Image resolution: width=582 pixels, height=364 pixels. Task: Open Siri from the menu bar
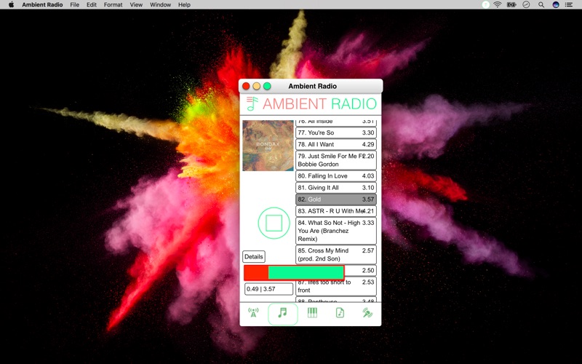point(556,5)
